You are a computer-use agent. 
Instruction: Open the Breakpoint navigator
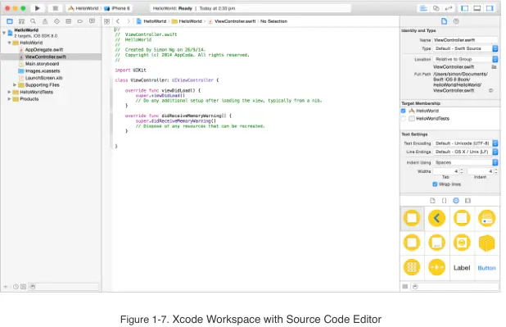tap(80, 21)
